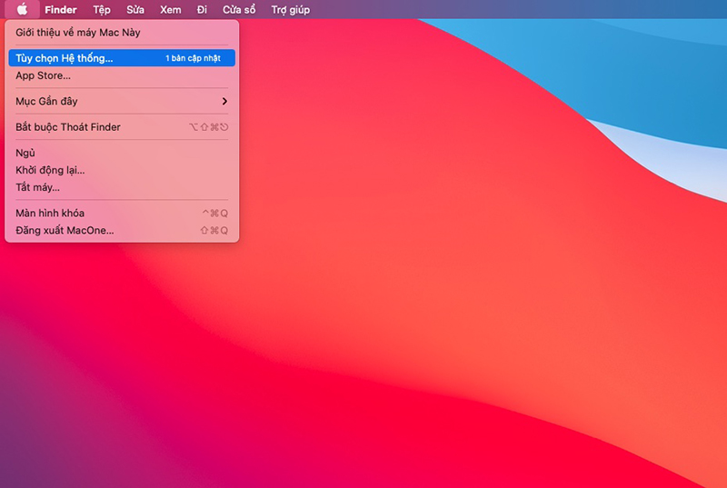Choose Ngủ to sleep the Mac
Screen dimensions: 727x488
click(122, 153)
